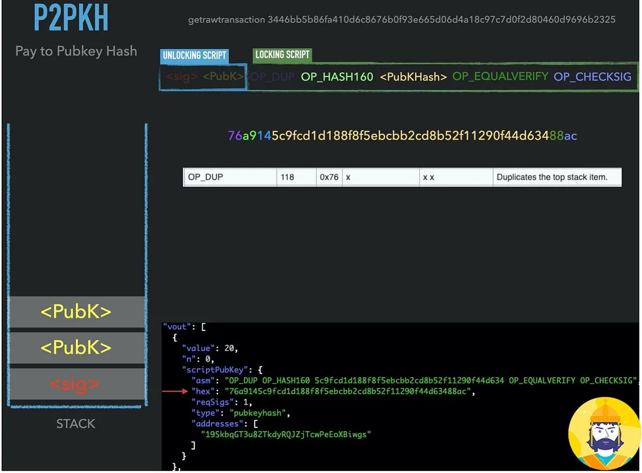The image size is (642, 473).
Task: Select the <PubKHash> placeholder in the locking script
Action: tap(412, 77)
